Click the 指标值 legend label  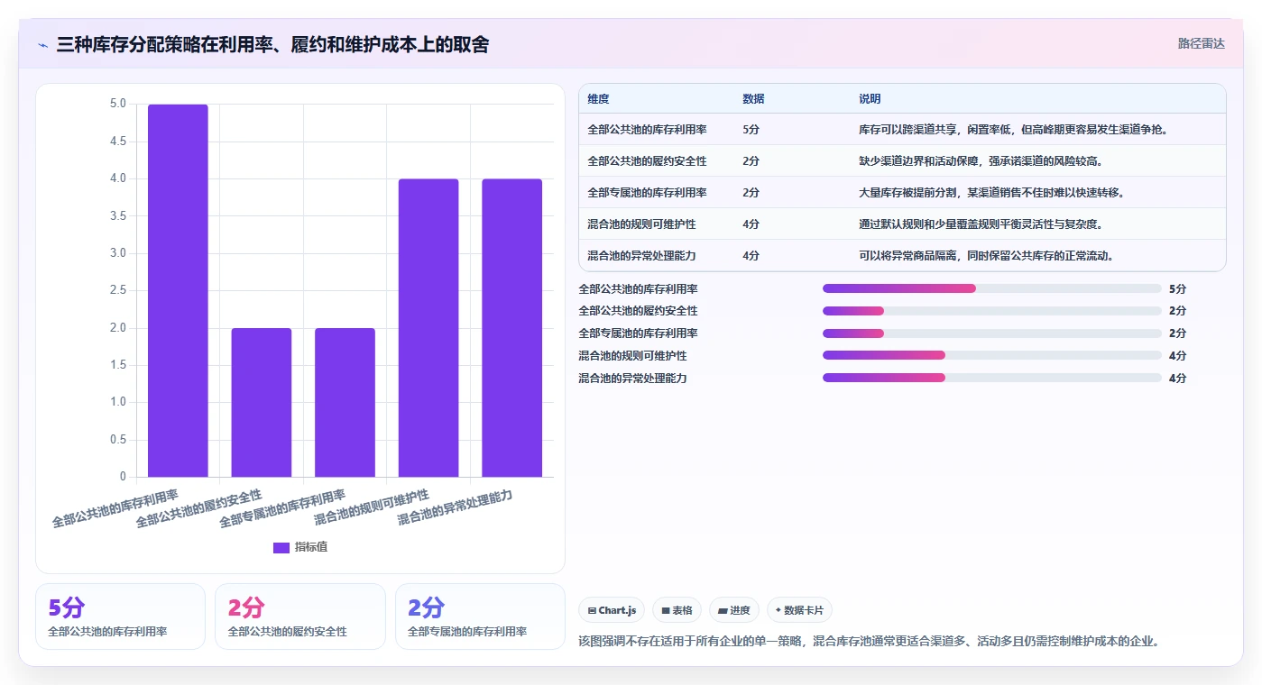pos(311,547)
